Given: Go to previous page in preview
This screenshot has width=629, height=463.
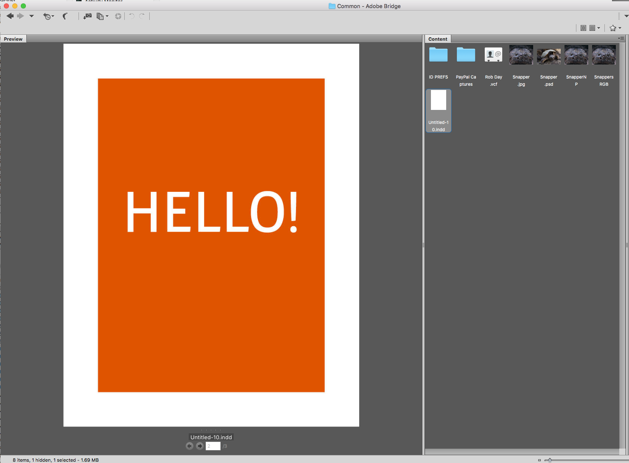Looking at the screenshot, I should (190, 446).
